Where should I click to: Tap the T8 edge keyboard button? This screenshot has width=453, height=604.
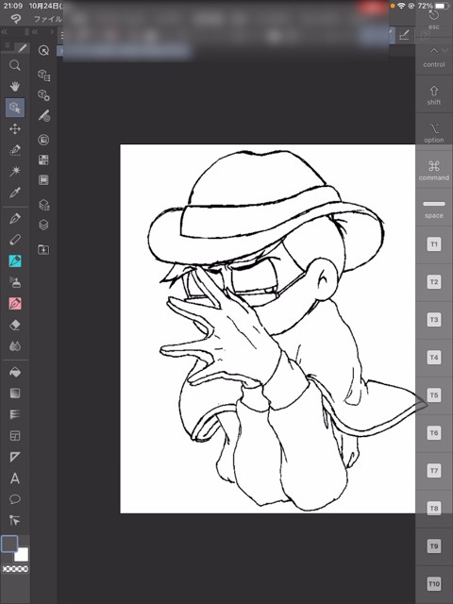pos(434,509)
